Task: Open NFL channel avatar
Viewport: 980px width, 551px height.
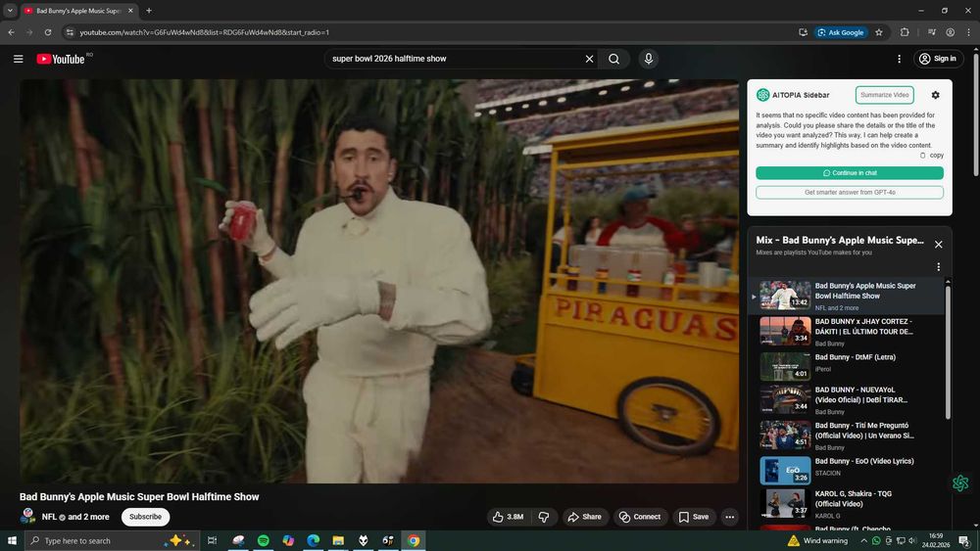Action: [28, 516]
